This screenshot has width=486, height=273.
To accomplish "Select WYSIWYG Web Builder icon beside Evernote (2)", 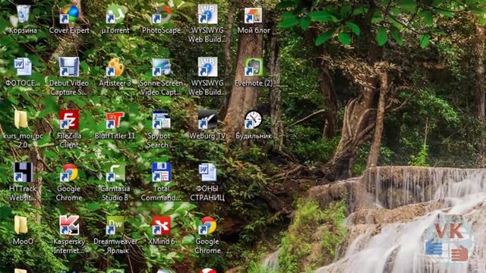I will [x=207, y=67].
